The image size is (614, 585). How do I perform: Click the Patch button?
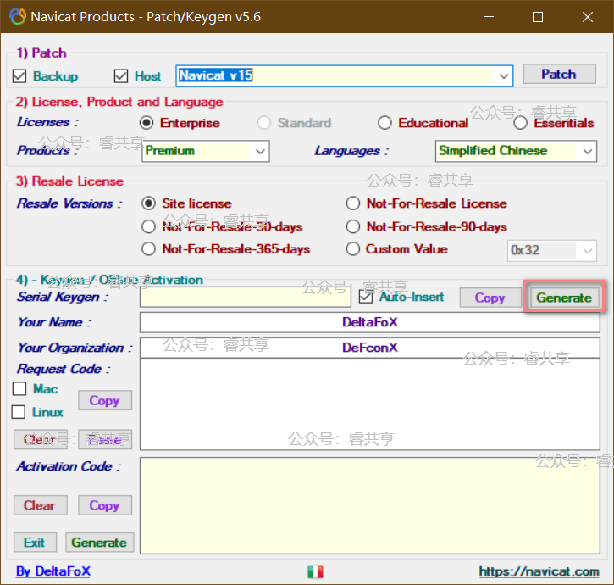coord(559,74)
